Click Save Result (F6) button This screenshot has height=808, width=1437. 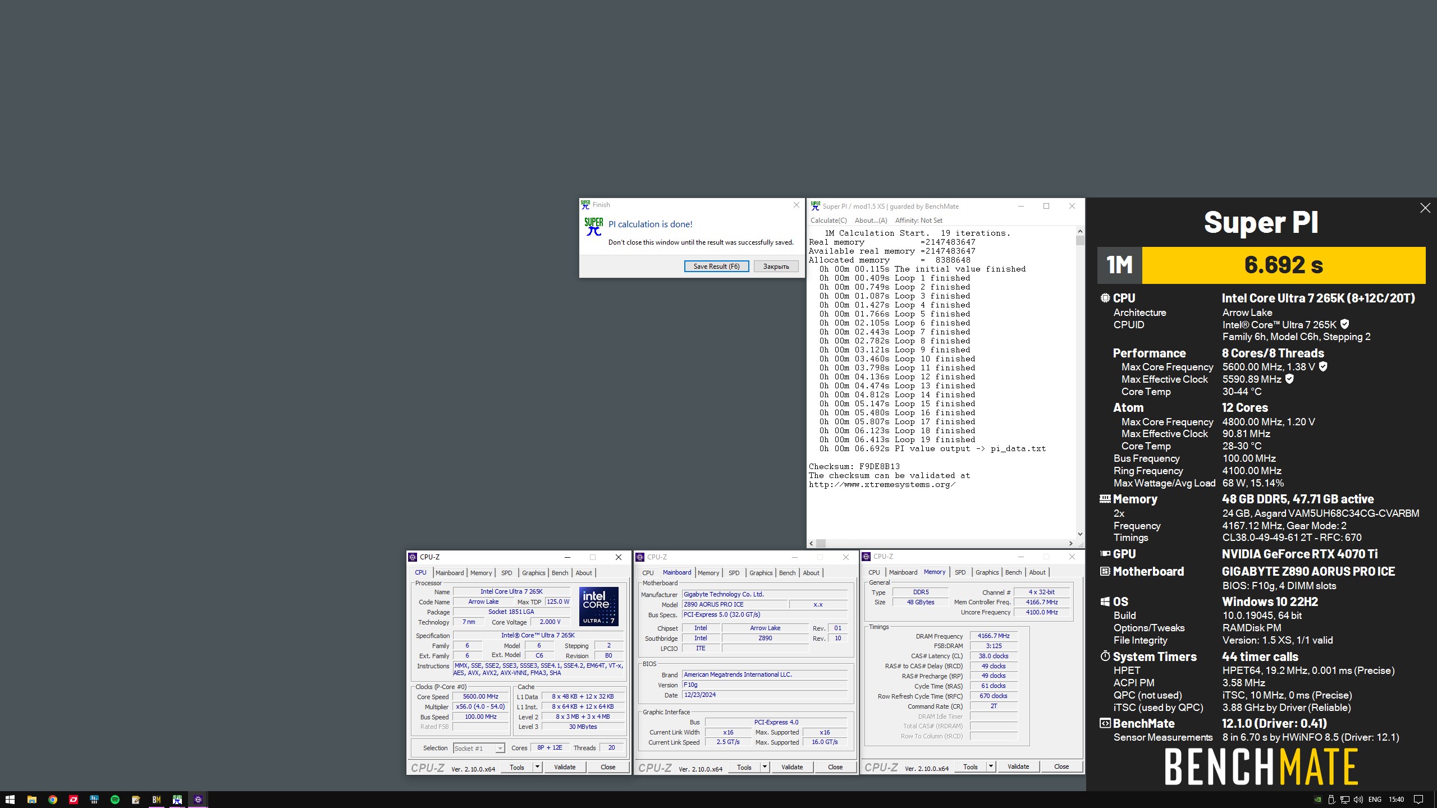click(x=716, y=267)
